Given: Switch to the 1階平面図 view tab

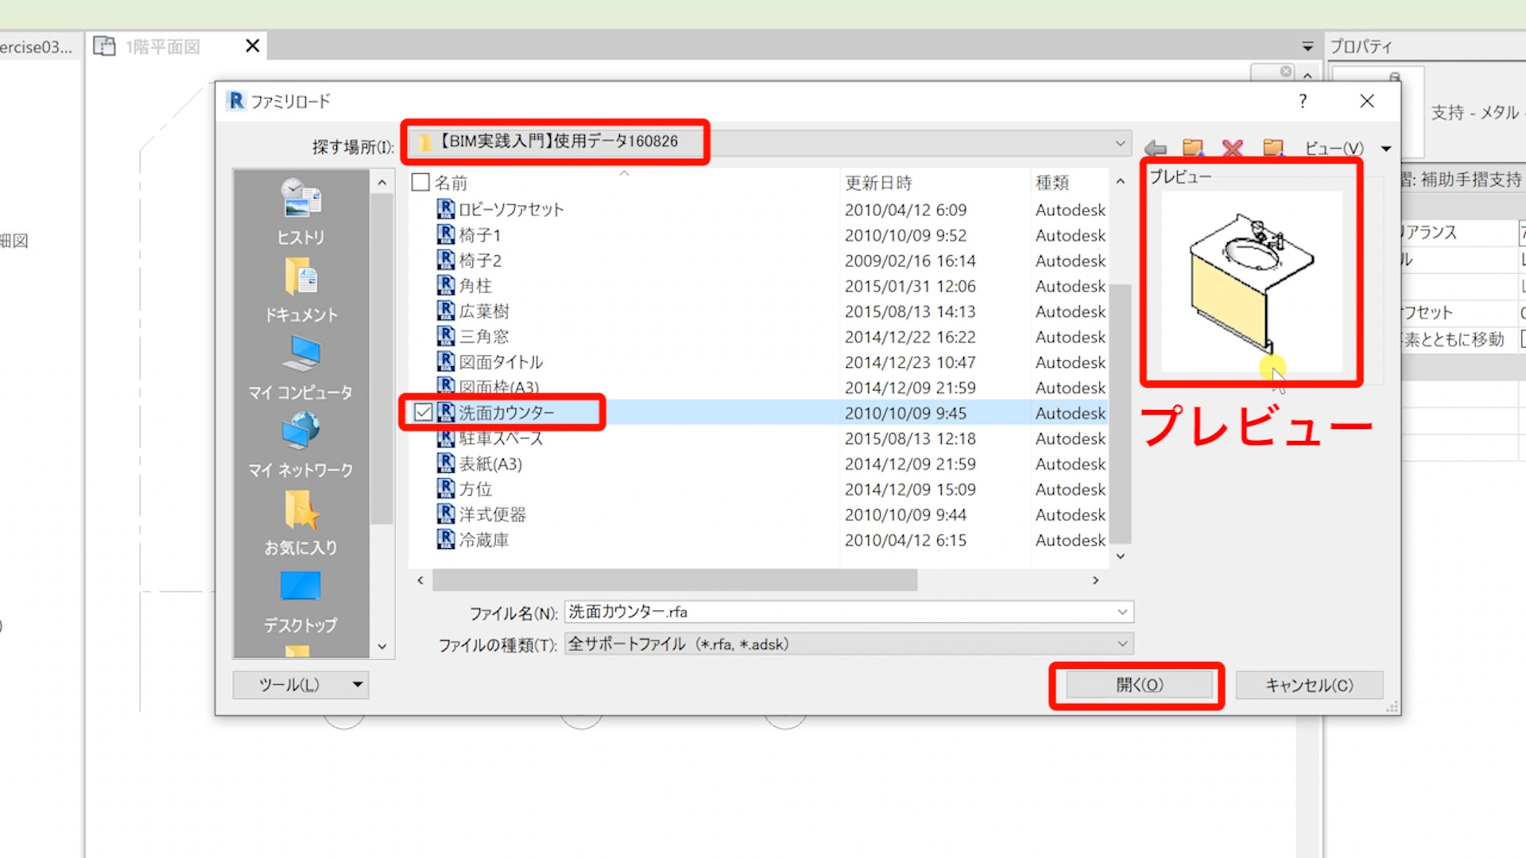Looking at the screenshot, I should coord(163,47).
